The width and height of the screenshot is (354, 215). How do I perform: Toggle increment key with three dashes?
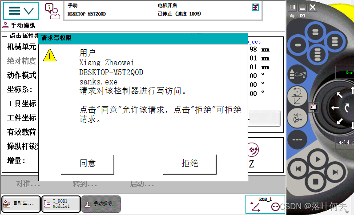click(x=297, y=139)
